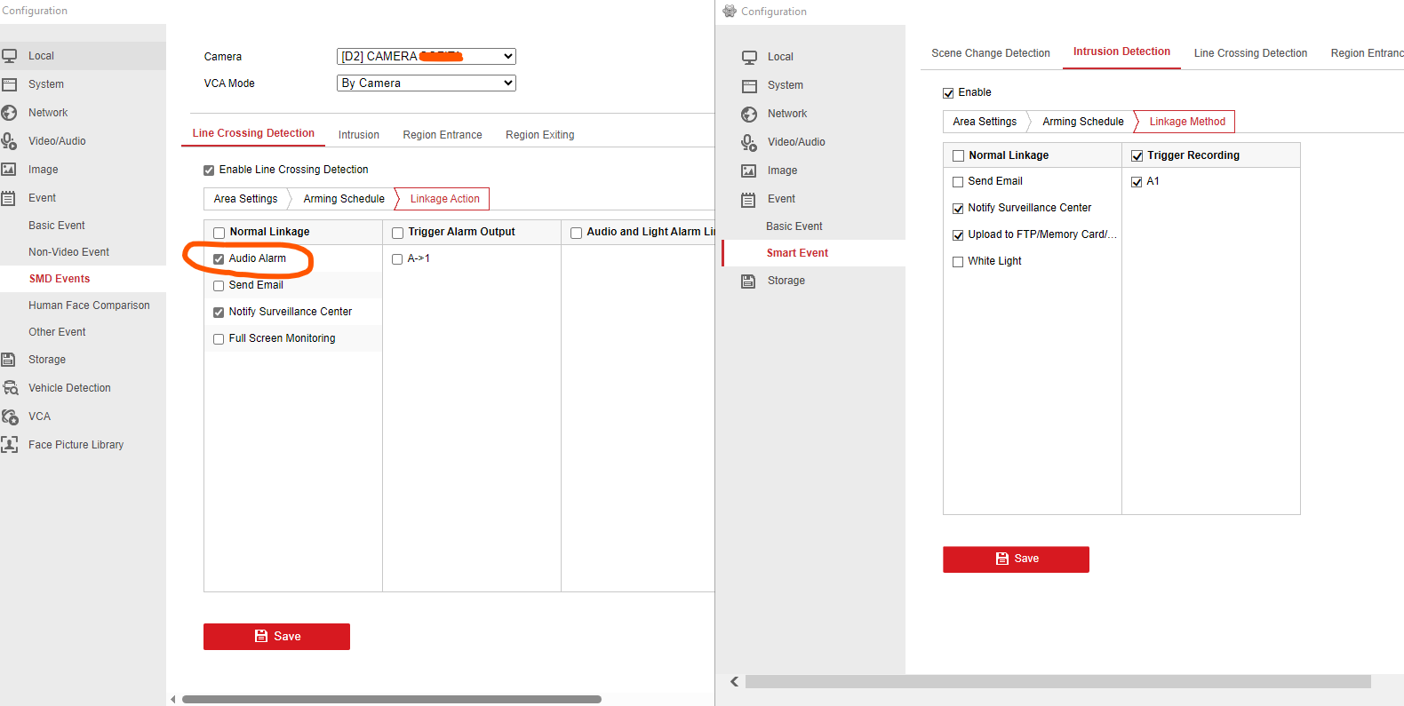
Task: Switch to the Region Entrance tab
Action: click(442, 135)
